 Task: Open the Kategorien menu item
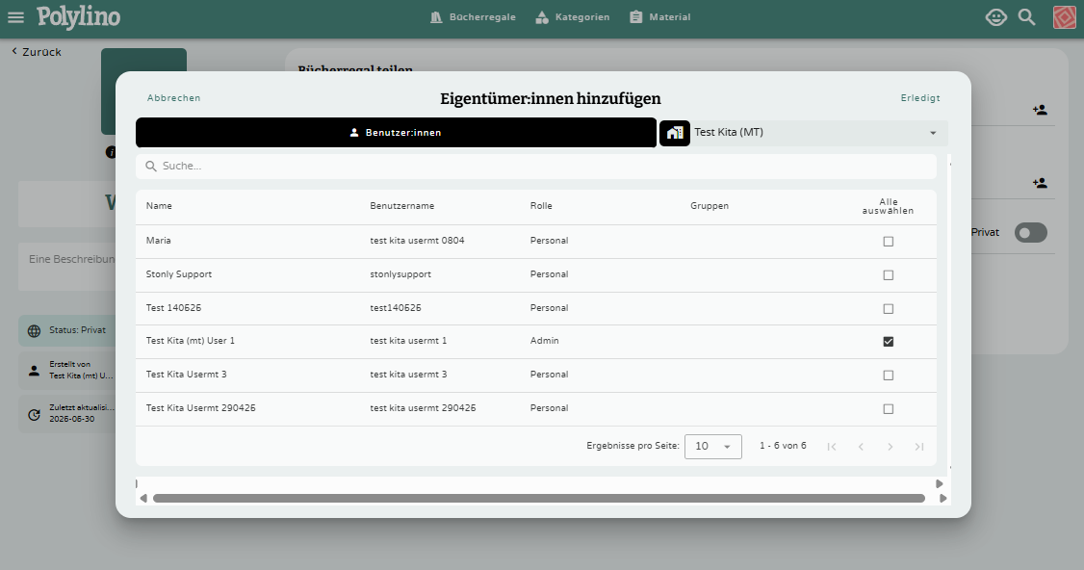click(x=573, y=17)
